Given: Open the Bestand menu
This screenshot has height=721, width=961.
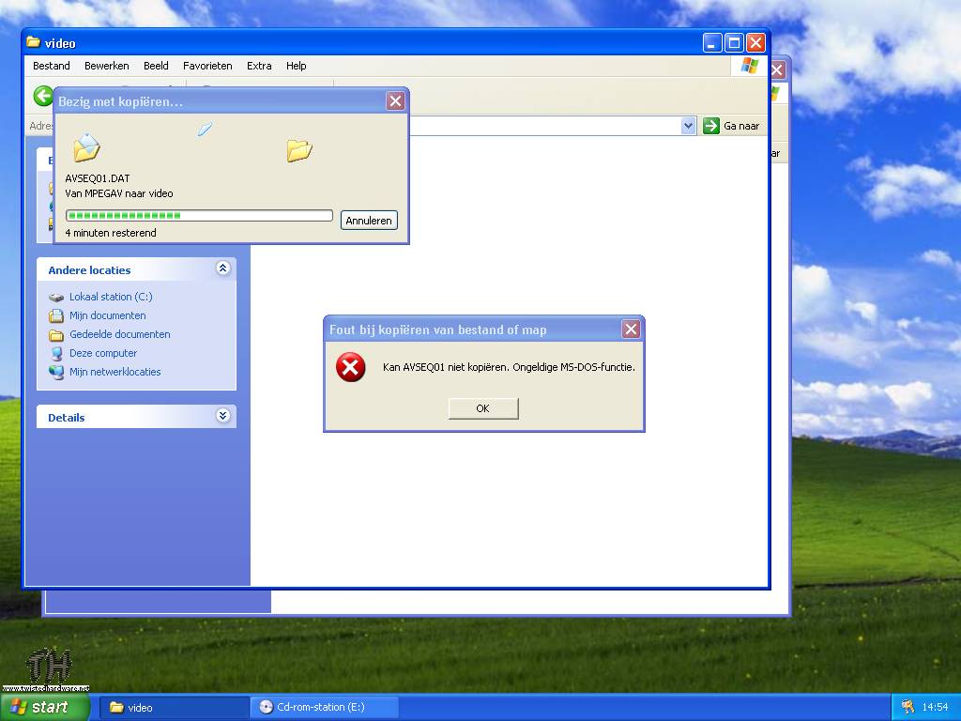Looking at the screenshot, I should [x=52, y=66].
